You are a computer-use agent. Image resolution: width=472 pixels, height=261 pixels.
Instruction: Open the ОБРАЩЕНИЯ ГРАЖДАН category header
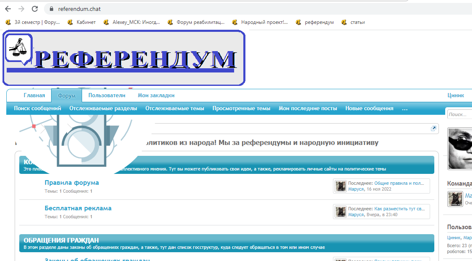coord(61,240)
